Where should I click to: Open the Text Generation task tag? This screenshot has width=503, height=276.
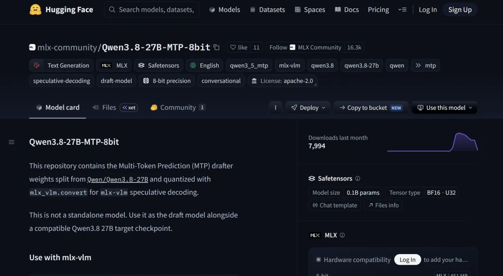click(x=61, y=66)
